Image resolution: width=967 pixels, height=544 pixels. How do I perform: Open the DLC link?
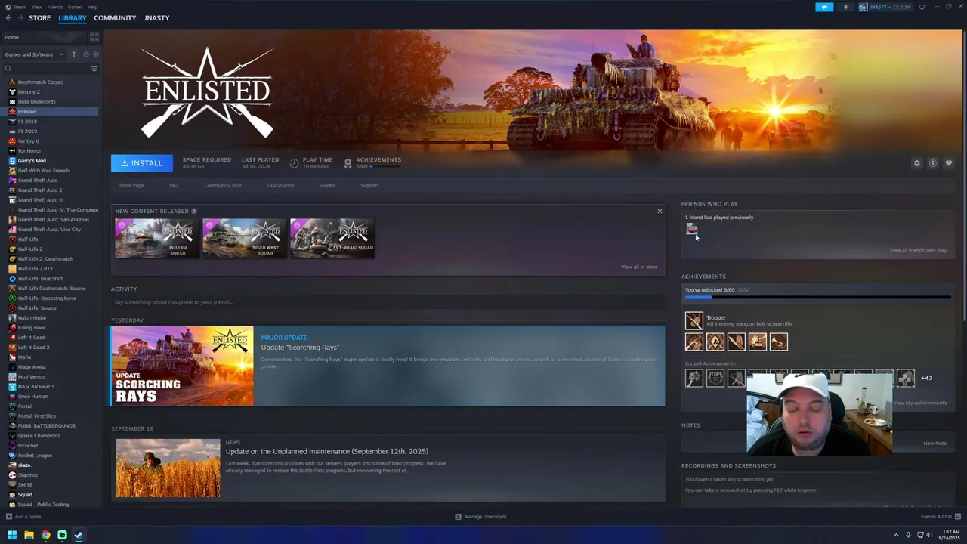(174, 185)
